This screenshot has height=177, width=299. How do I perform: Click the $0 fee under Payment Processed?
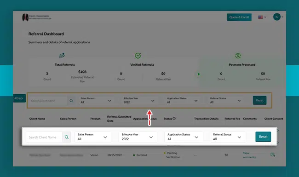pos(263,74)
